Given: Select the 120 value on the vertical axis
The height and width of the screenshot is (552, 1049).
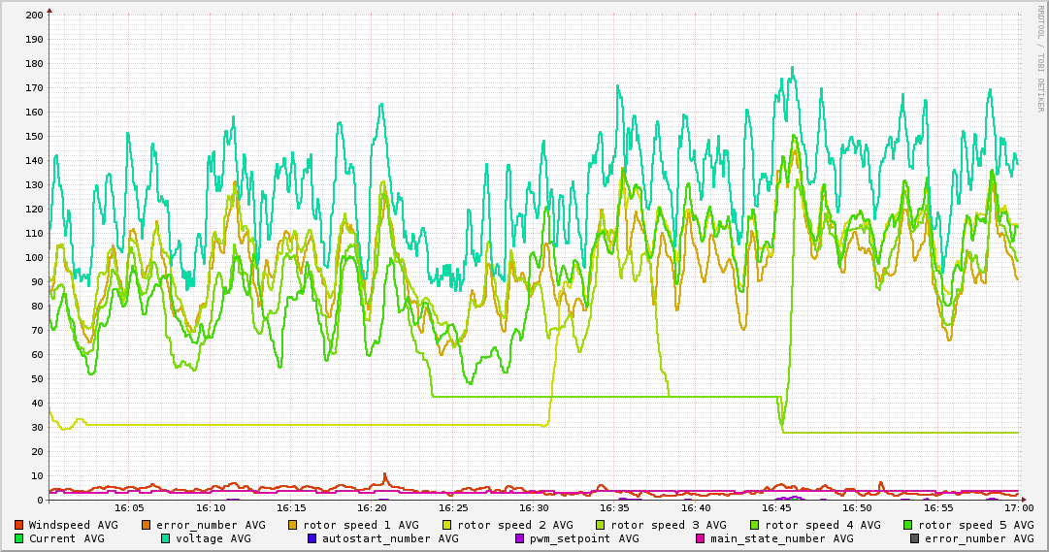Looking at the screenshot, I should (x=34, y=209).
